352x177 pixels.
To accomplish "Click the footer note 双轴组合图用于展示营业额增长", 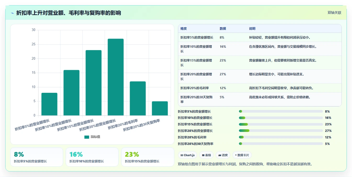I will [245, 164].
